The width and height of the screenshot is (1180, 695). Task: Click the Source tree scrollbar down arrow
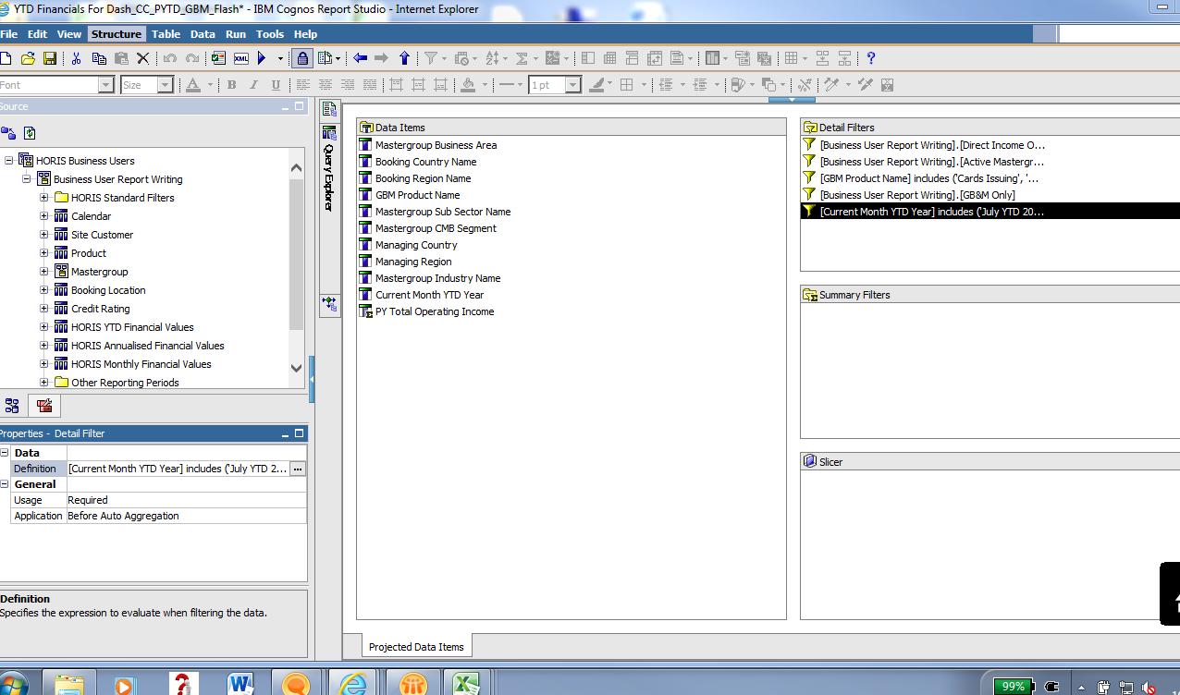point(296,368)
